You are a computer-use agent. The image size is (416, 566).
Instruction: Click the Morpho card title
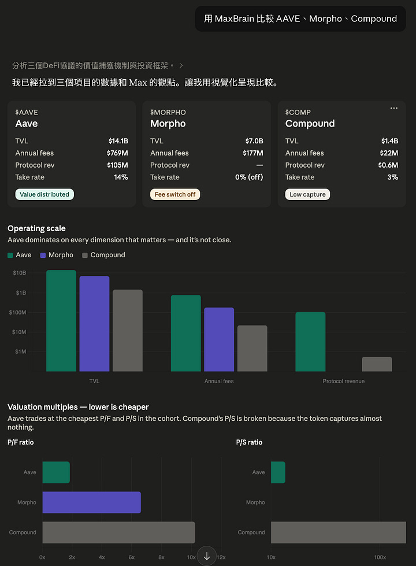coord(168,124)
